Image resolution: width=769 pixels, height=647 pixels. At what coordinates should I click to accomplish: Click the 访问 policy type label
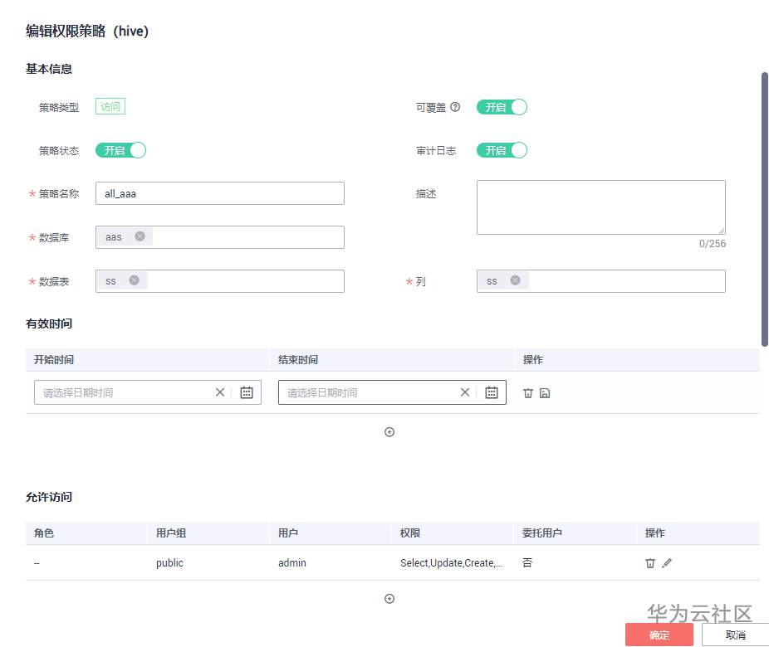(x=109, y=106)
